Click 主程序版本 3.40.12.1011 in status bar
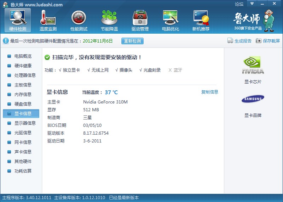This screenshot has height=202, width=283. [x=27, y=198]
